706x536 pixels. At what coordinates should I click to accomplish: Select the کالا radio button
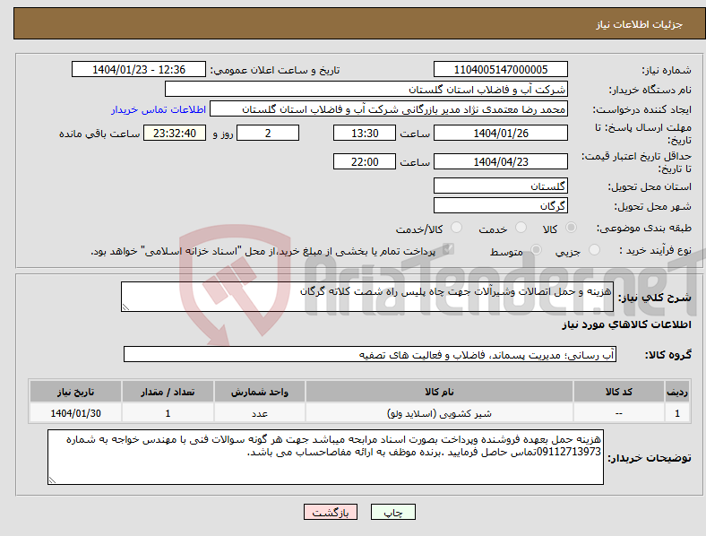(x=571, y=228)
